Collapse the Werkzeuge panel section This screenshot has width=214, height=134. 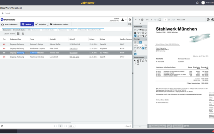pyautogui.click(x=146, y=27)
